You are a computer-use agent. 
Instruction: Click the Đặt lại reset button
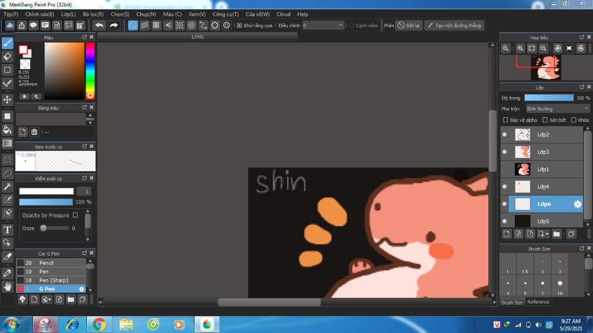(409, 25)
